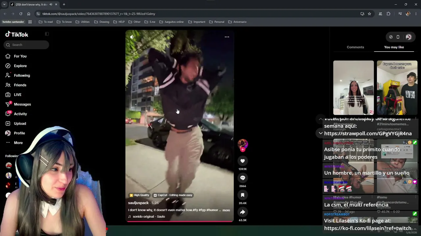The width and height of the screenshot is (421, 236).
Task: Go to the browser home page
Action: point(29,14)
